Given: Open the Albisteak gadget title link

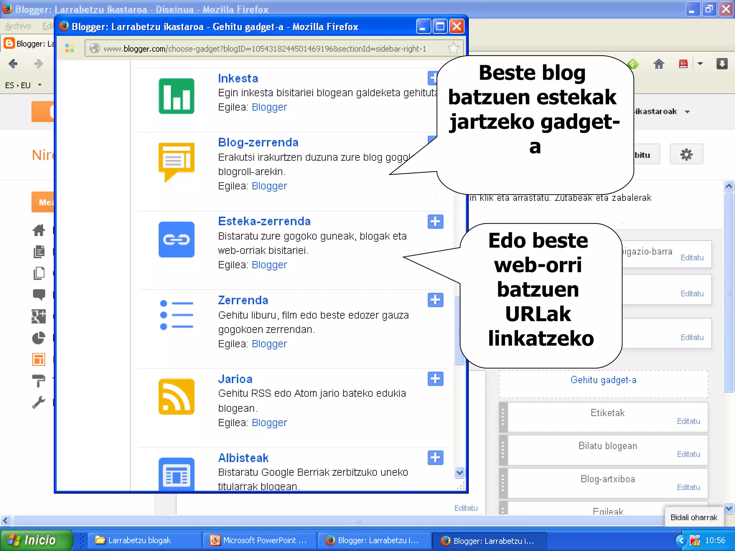Looking at the screenshot, I should (x=243, y=458).
